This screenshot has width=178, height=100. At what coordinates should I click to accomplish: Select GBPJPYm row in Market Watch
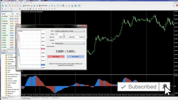click(x=10, y=21)
